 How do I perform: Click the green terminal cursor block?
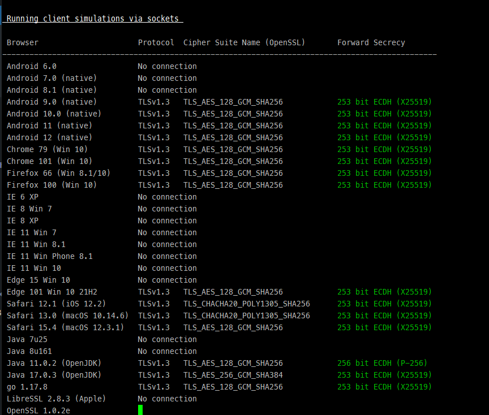pyautogui.click(x=140, y=410)
